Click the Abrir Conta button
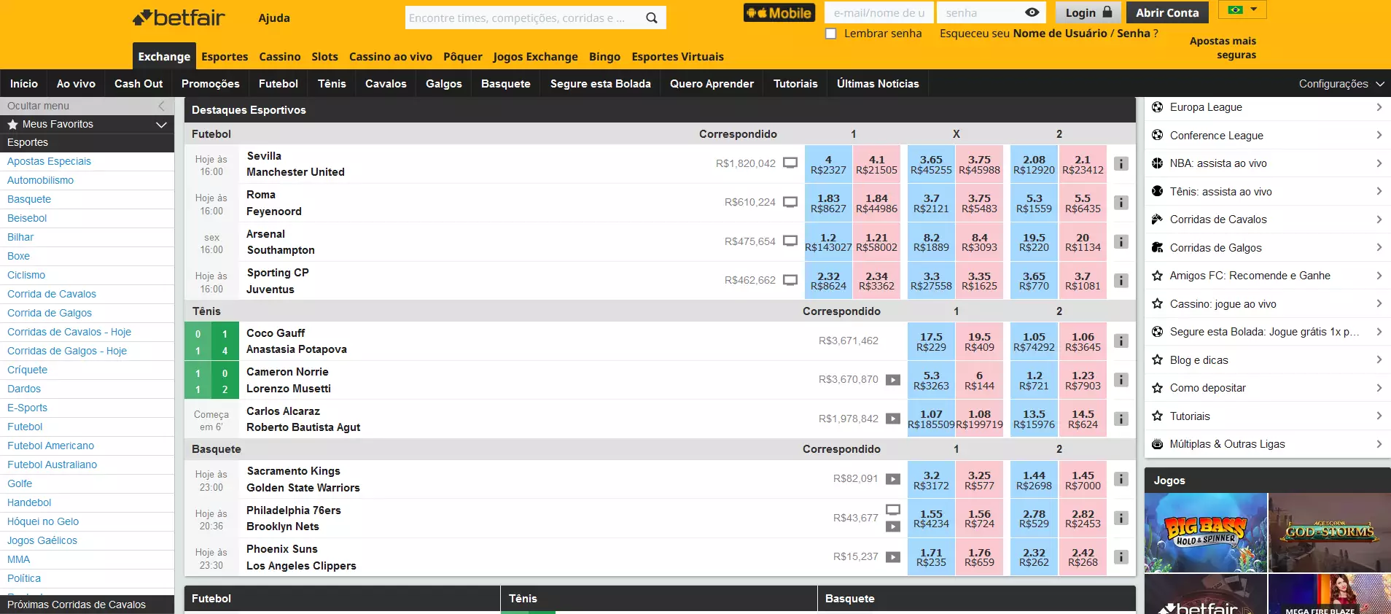 1166,12
